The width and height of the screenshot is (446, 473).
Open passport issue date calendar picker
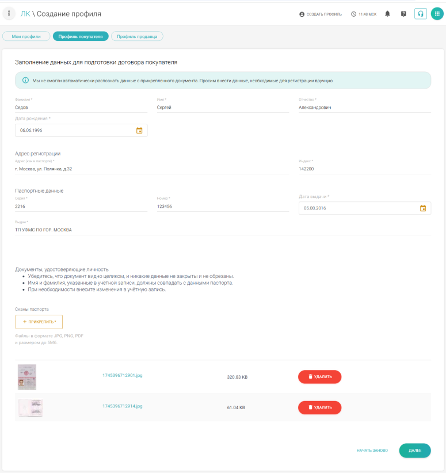tap(423, 208)
